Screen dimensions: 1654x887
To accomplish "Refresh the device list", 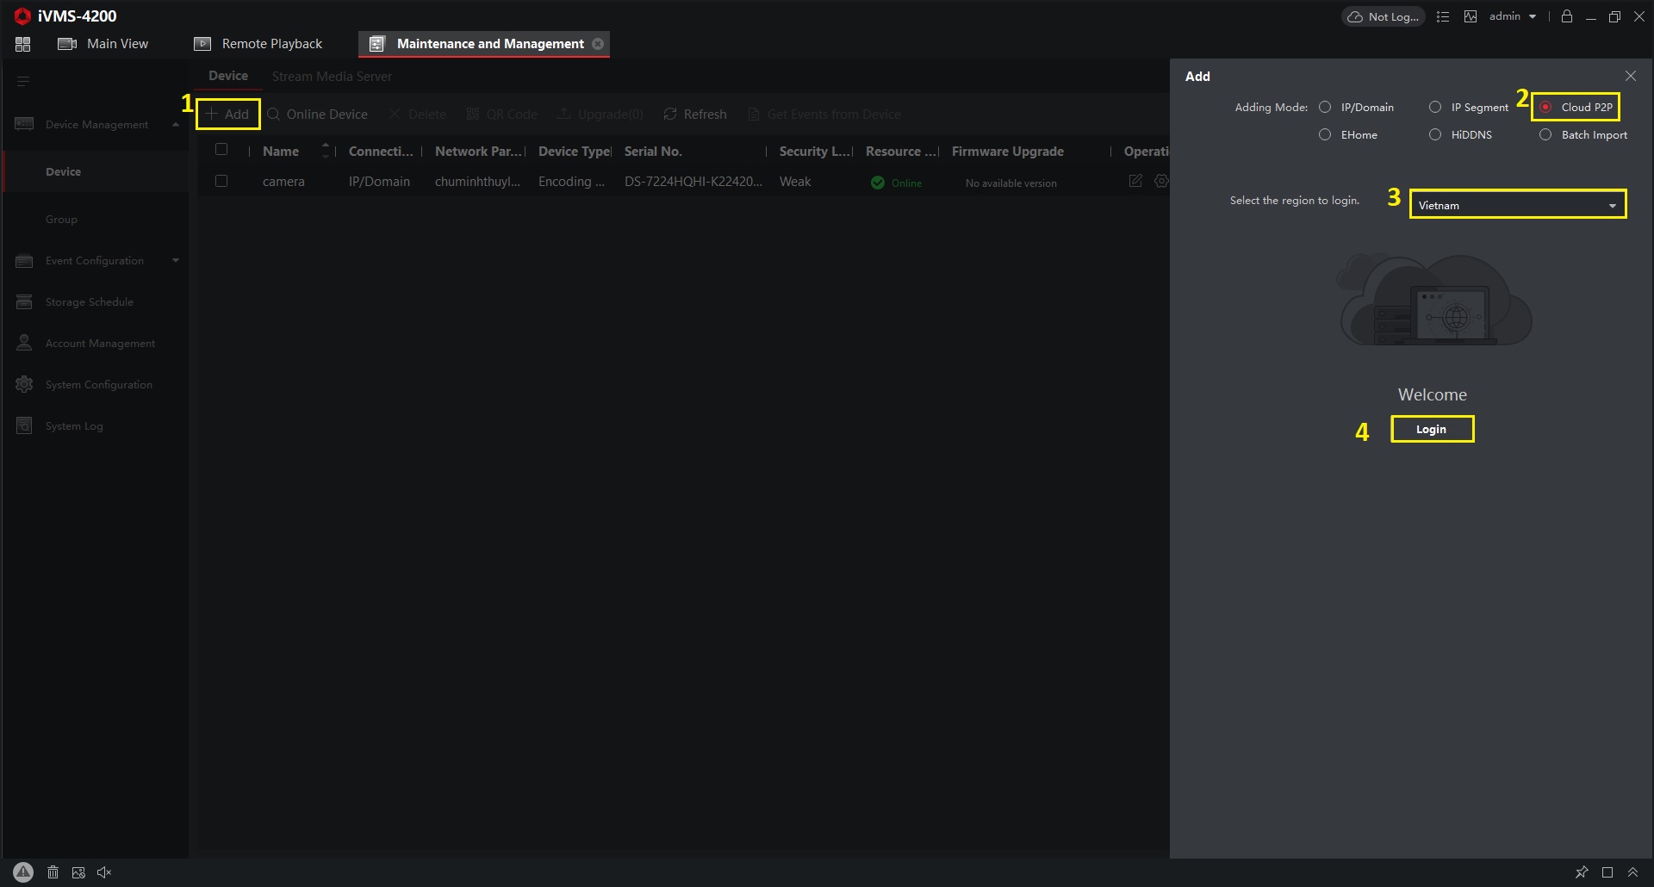I will (x=695, y=114).
